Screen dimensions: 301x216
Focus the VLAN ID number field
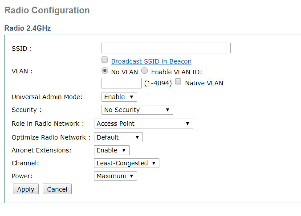(x=122, y=83)
